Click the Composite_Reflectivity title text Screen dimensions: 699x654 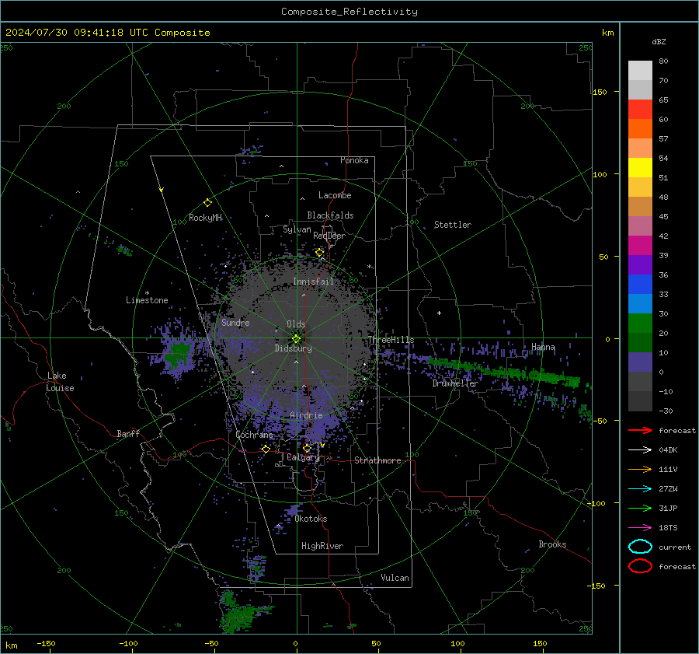[x=349, y=12]
